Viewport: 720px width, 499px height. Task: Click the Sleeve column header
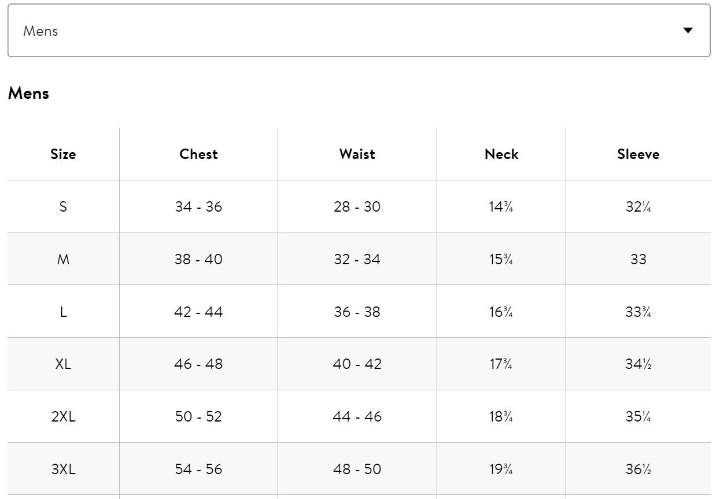point(638,154)
